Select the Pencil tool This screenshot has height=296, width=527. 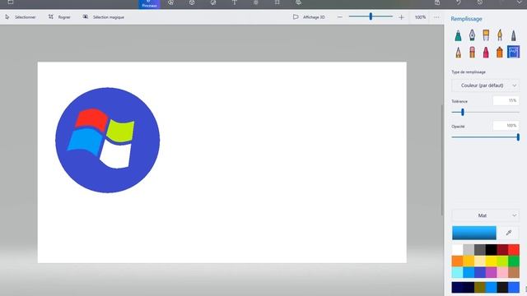coord(458,53)
